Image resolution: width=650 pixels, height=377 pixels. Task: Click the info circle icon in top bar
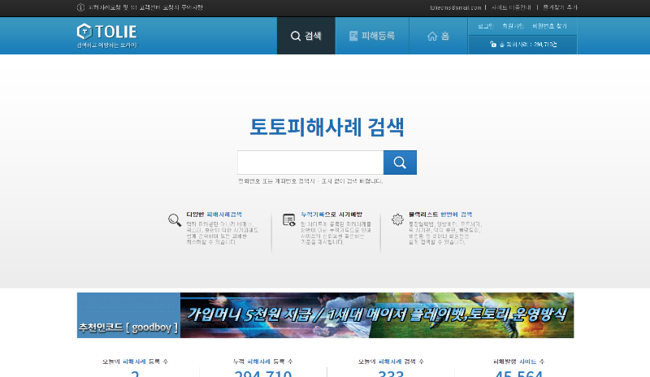pyautogui.click(x=80, y=7)
